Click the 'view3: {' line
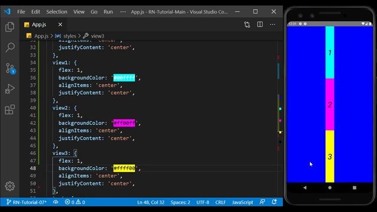Screen dimensions: 377x212 [64, 153]
